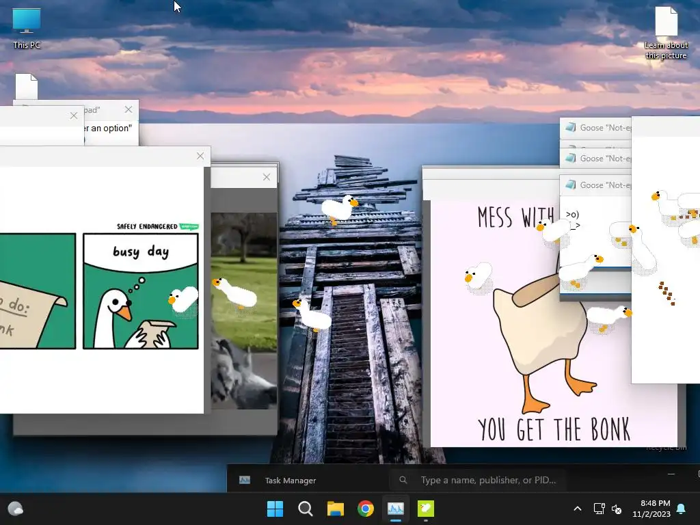Switch to Task Manager taskbar icon
The height and width of the screenshot is (525, 700).
396,509
